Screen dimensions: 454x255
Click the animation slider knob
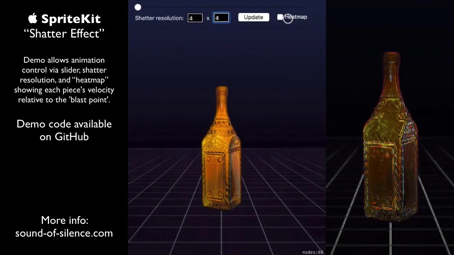[x=138, y=7]
